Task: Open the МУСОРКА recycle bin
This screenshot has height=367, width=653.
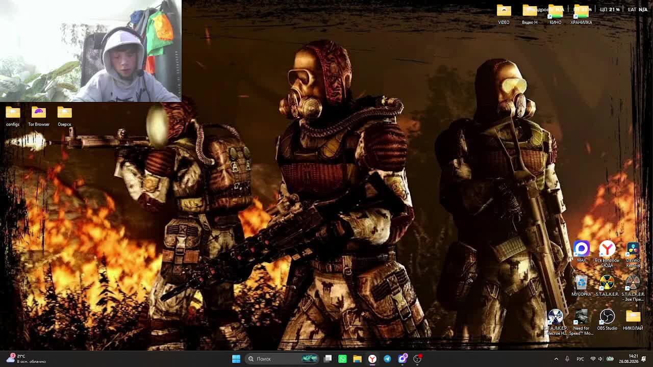Action: coord(581,286)
